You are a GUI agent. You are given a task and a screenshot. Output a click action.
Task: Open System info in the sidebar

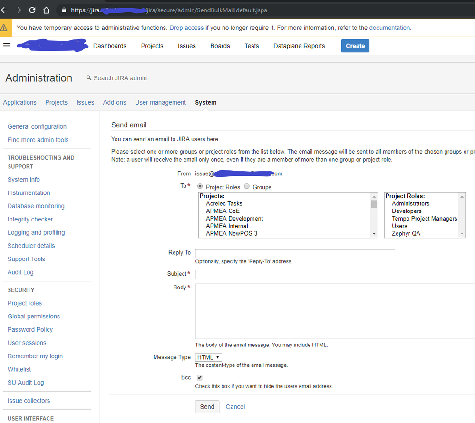pyautogui.click(x=24, y=180)
